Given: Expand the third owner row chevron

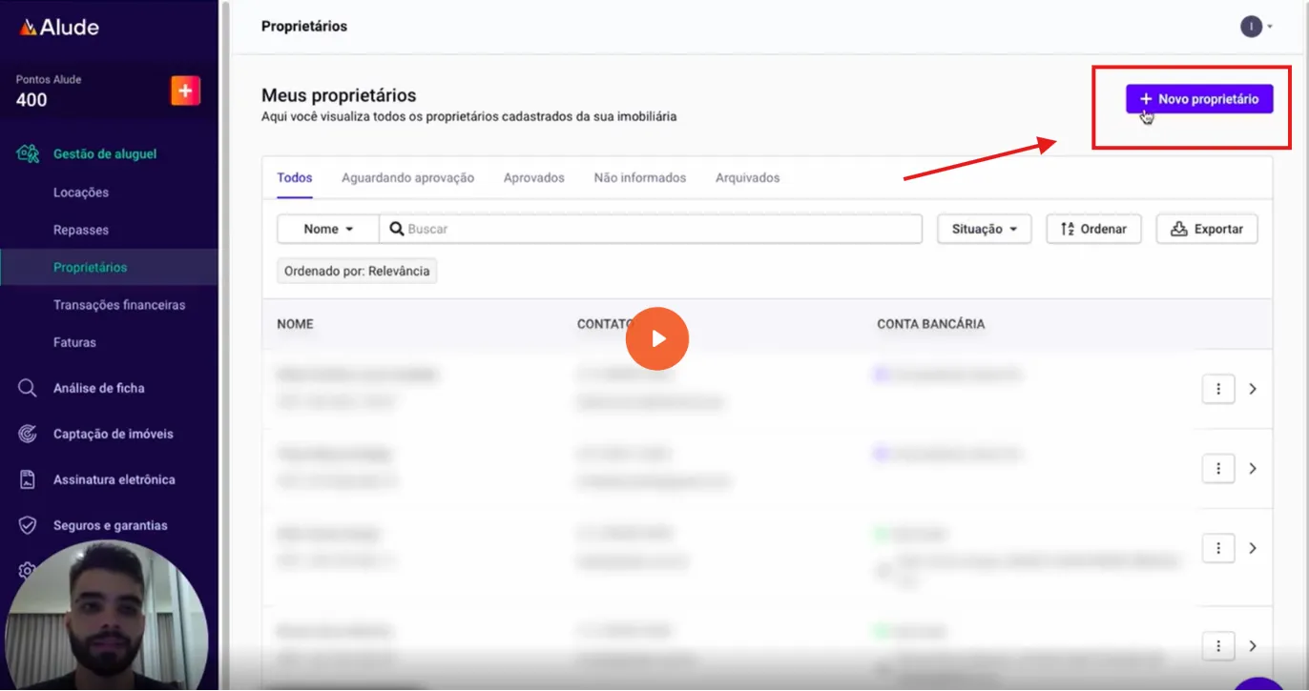Looking at the screenshot, I should [x=1253, y=548].
